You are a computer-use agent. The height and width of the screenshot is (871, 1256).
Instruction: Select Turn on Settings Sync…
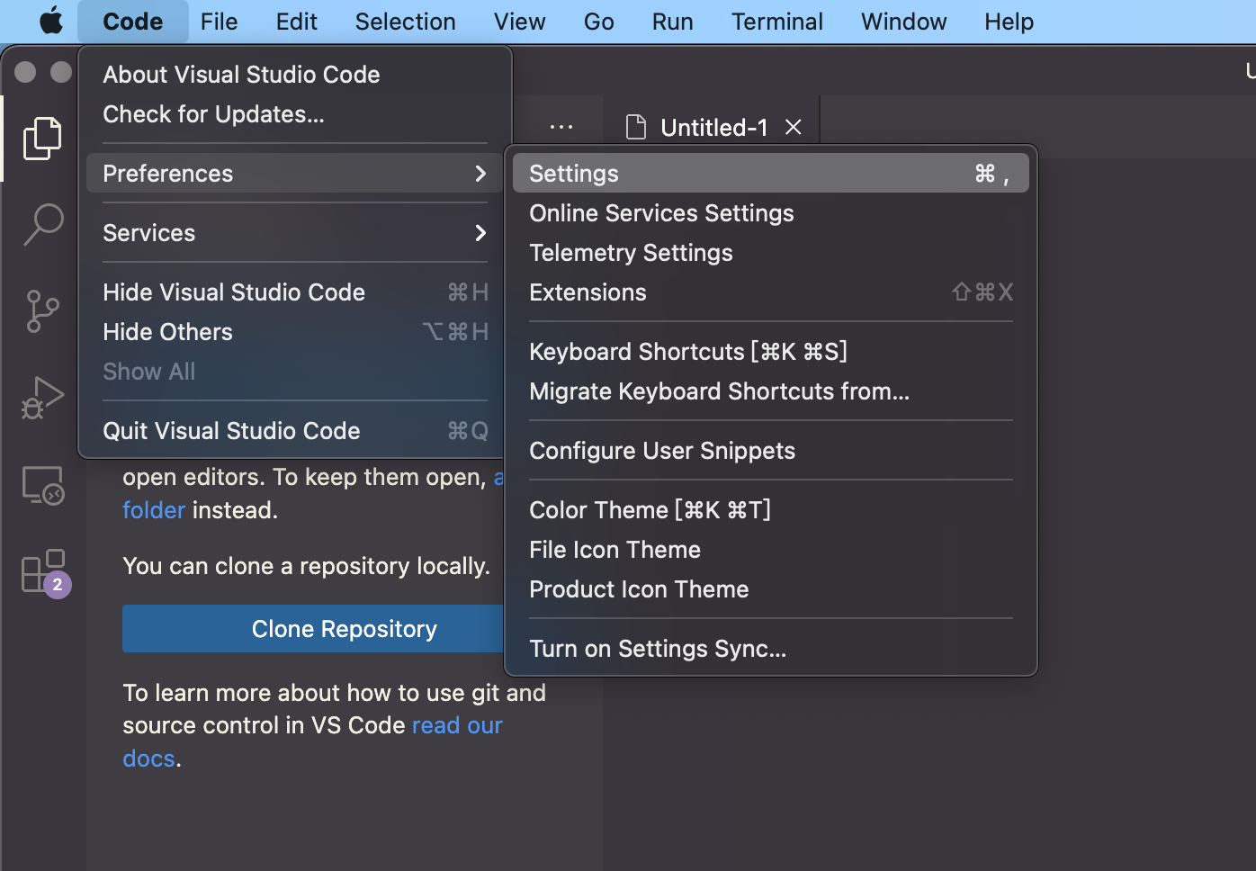pyautogui.click(x=771, y=649)
